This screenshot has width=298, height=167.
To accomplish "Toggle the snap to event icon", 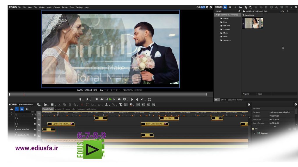I will (27, 109).
